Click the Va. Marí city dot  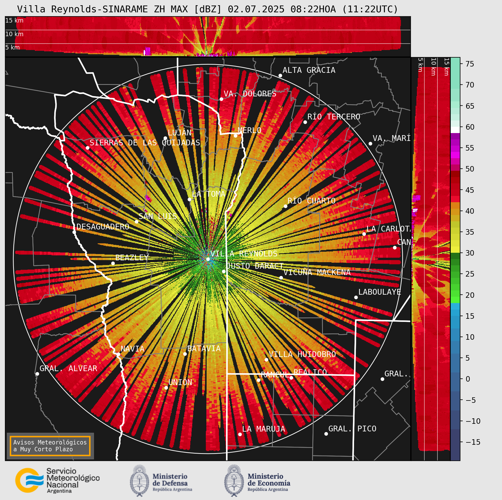pos(370,144)
